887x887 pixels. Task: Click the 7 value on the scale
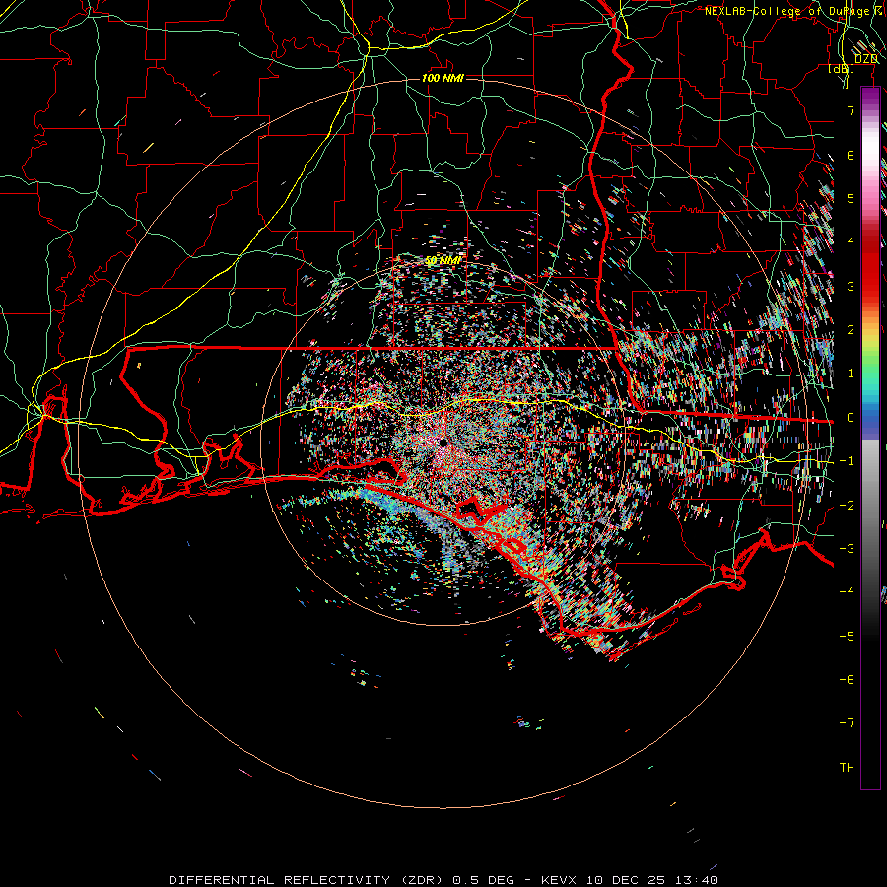point(851,110)
